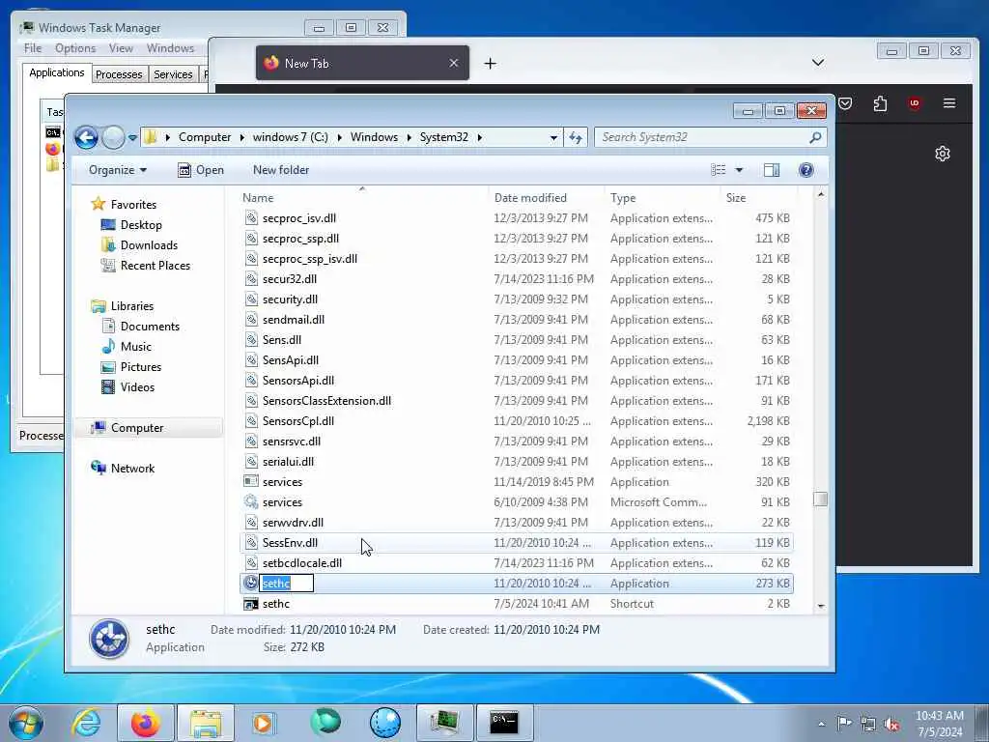
Task: Toggle the preview pane button
Action: pos(772,170)
